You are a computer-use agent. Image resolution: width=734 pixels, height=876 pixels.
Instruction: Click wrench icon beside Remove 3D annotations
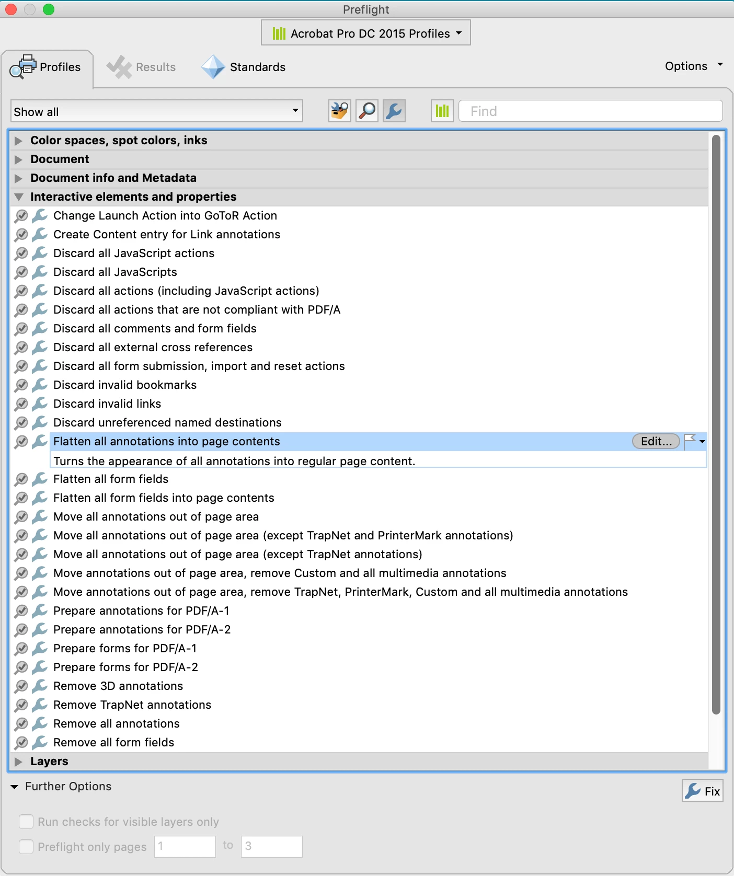(x=40, y=686)
